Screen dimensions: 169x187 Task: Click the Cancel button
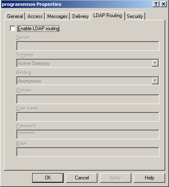pyautogui.click(x=82, y=178)
